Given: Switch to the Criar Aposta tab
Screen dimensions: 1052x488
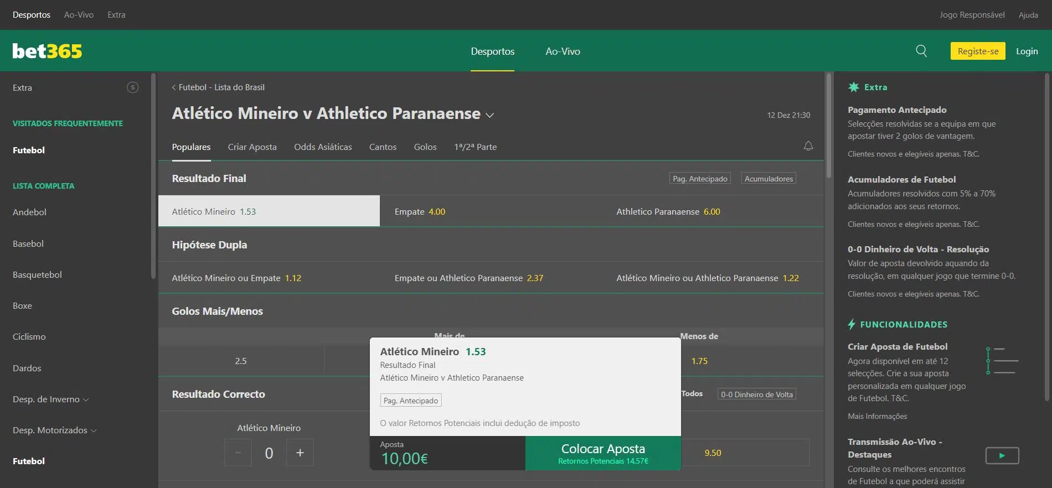Looking at the screenshot, I should 252,147.
